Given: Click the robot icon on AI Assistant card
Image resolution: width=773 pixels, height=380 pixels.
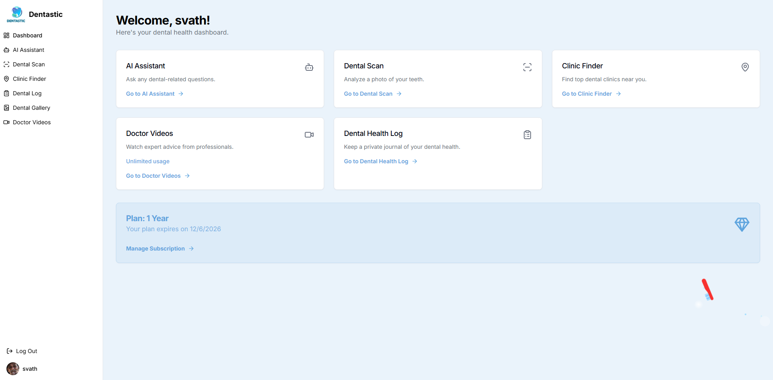Looking at the screenshot, I should click(x=309, y=67).
